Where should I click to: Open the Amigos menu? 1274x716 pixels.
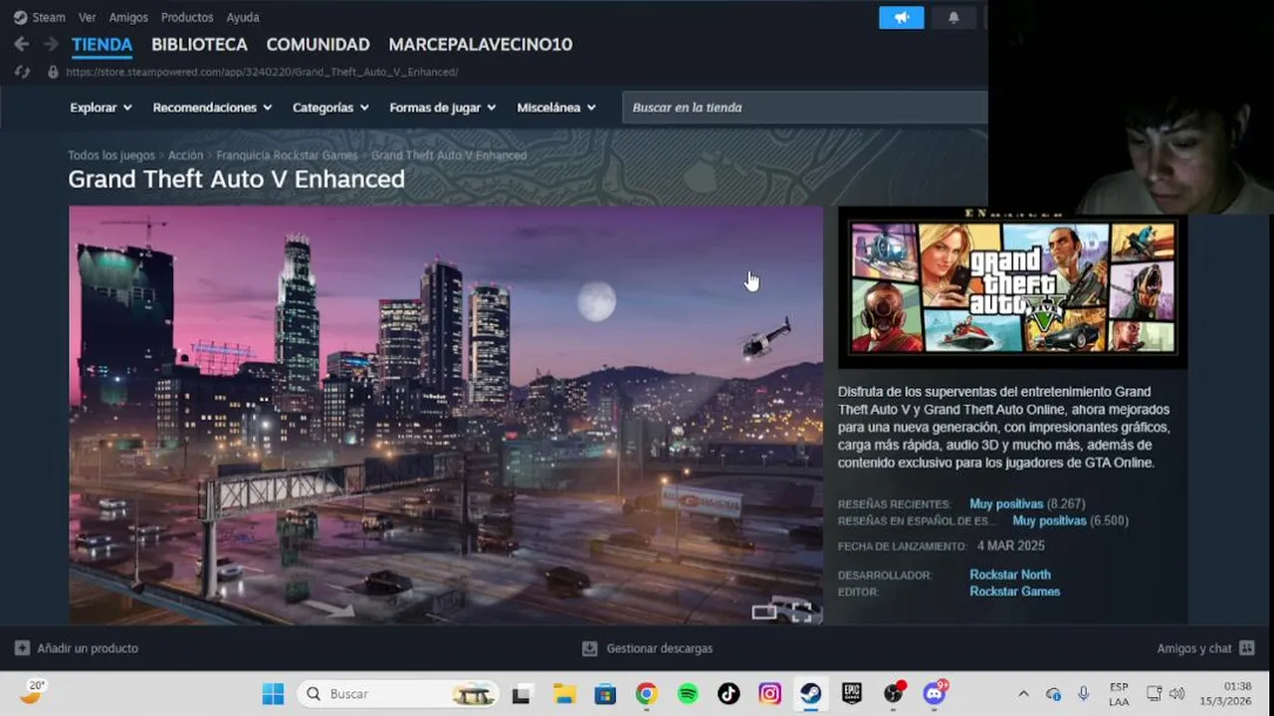(128, 17)
